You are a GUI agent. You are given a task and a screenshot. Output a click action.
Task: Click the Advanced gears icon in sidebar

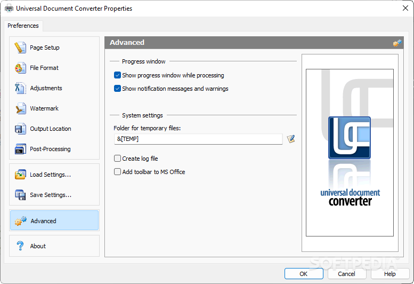21,221
